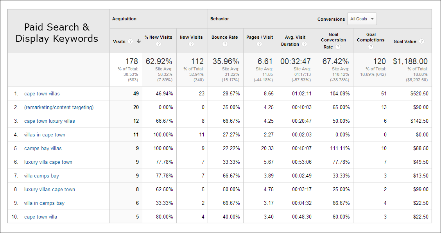Open 'camps bay villas' keyword link

click(x=43, y=148)
